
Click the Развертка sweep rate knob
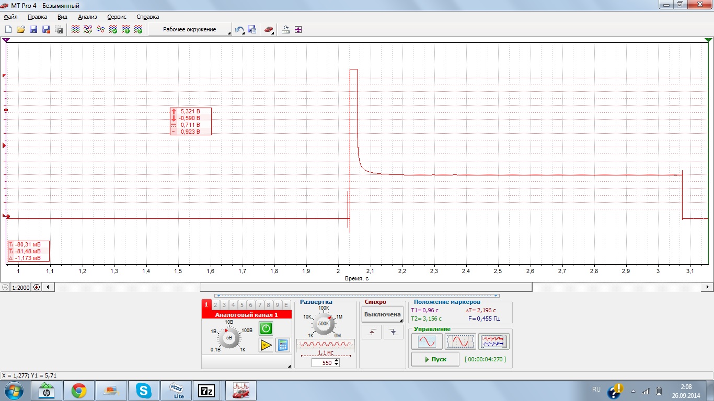324,324
